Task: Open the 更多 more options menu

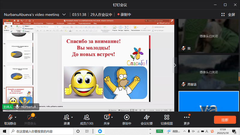Action: (187, 120)
